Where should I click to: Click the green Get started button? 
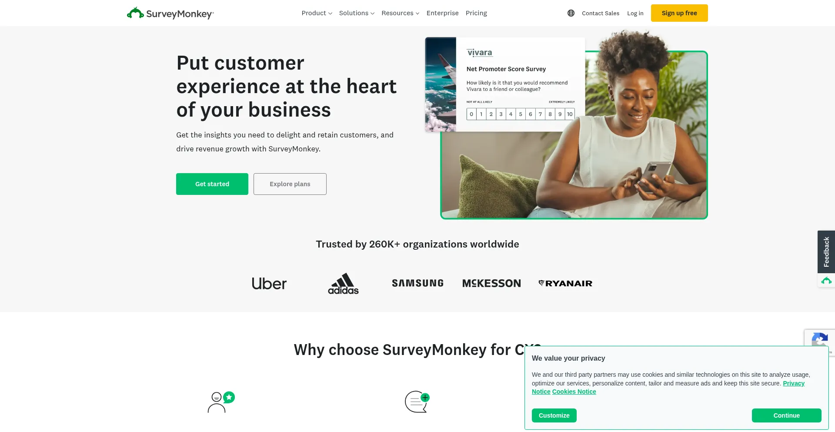coord(212,184)
